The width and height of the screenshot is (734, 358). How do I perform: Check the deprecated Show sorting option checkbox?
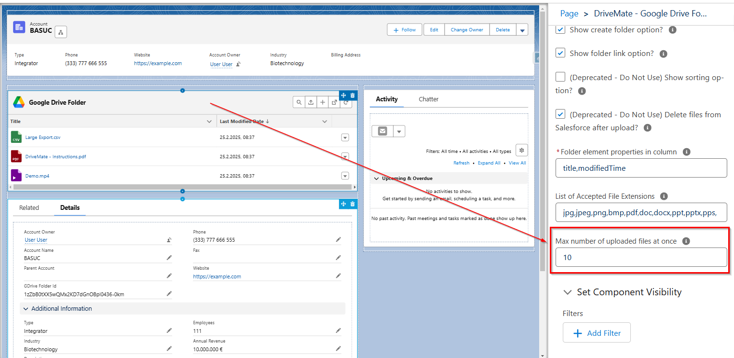560,77
